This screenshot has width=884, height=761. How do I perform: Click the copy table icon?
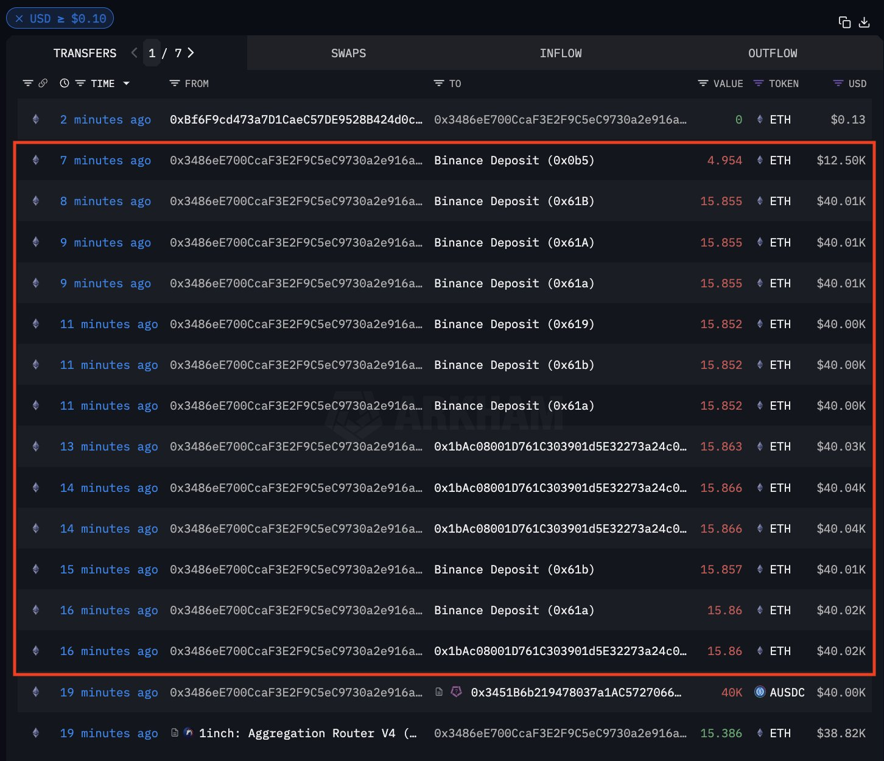[x=844, y=21]
